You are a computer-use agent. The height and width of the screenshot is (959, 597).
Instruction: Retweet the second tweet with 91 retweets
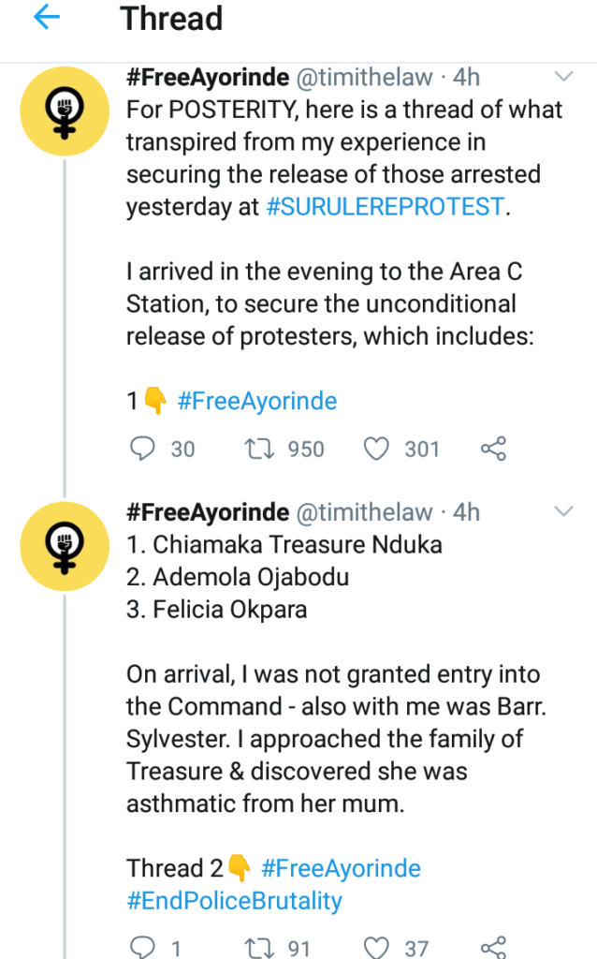tap(253, 948)
